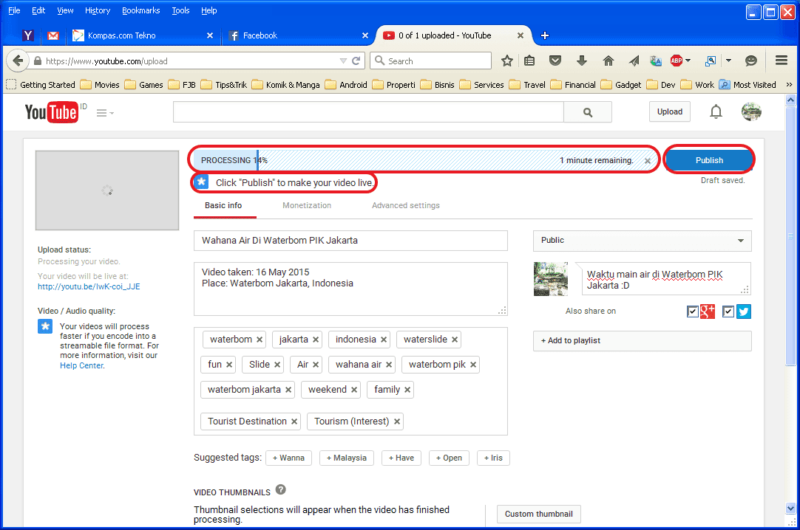Screen dimensions: 800x530
Task: Open the Most Visited bookmark folder
Action: click(748, 84)
